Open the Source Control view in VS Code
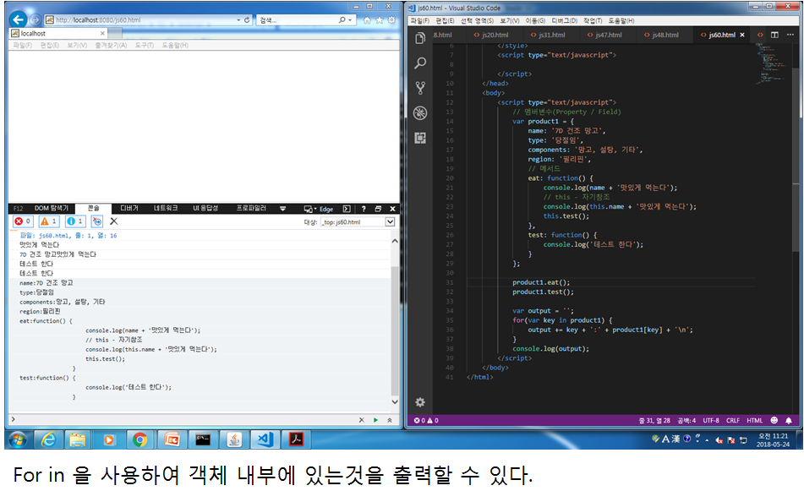804x491 pixels. pyautogui.click(x=420, y=88)
